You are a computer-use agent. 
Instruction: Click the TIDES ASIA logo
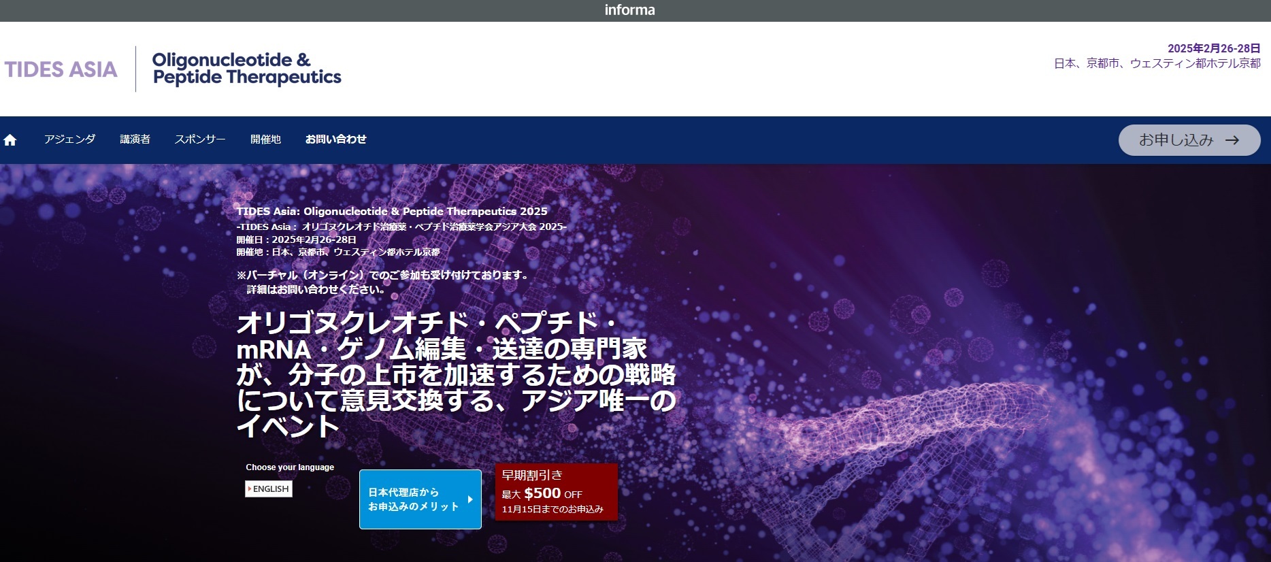point(61,69)
